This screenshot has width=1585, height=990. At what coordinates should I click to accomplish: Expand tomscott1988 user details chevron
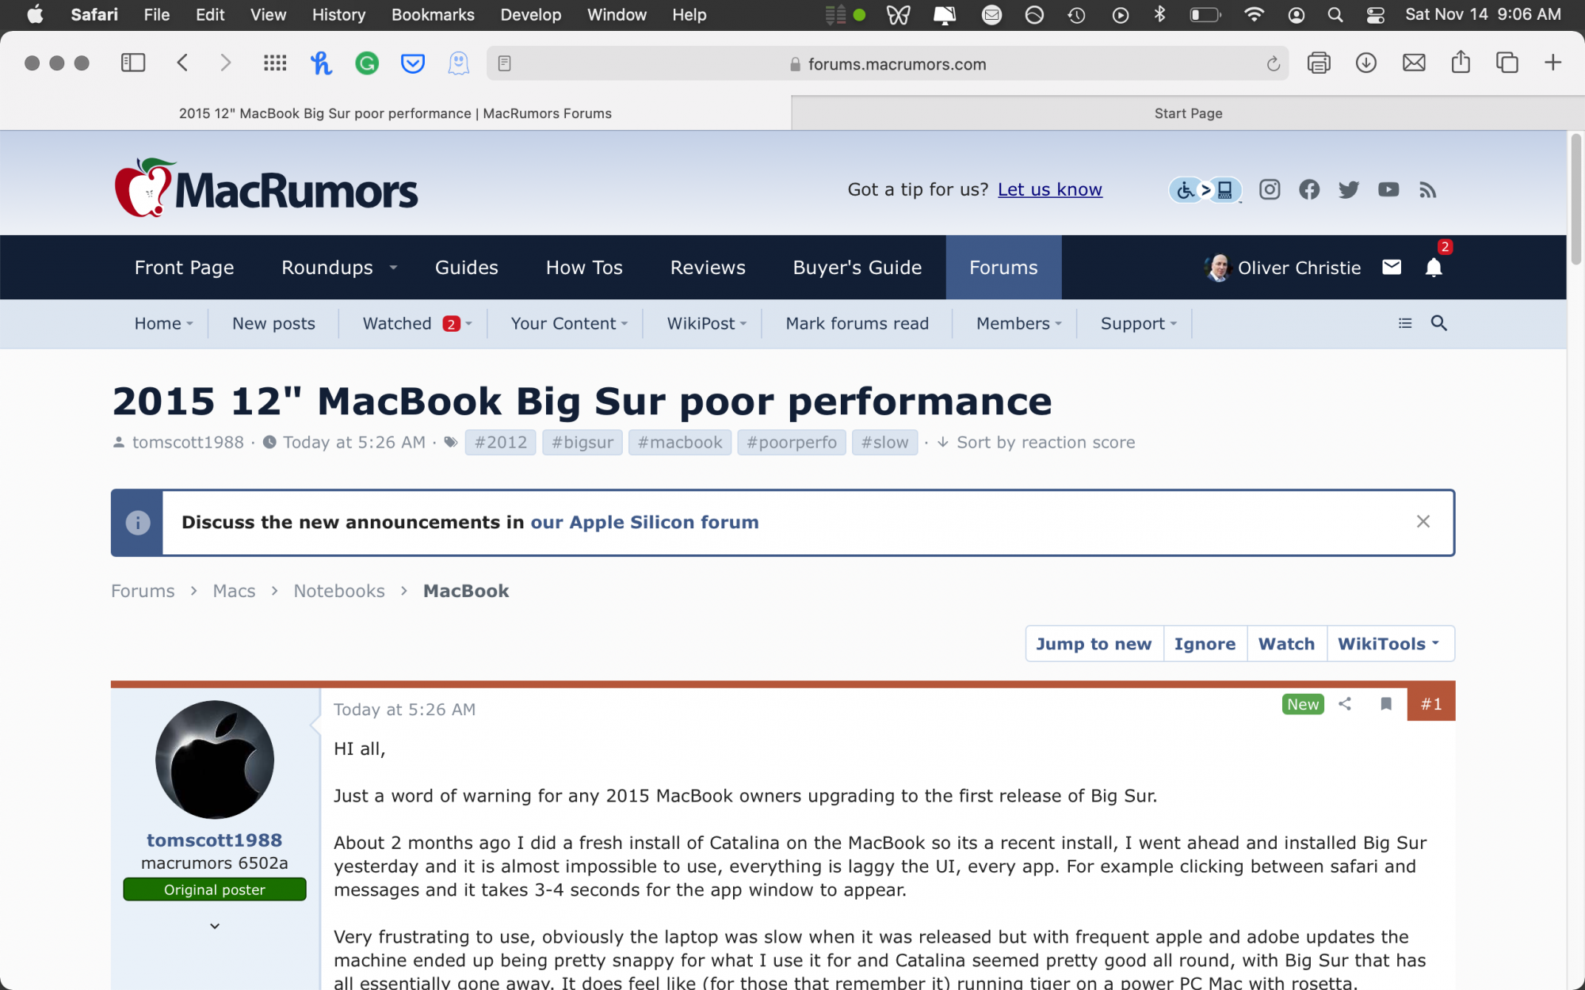215,926
